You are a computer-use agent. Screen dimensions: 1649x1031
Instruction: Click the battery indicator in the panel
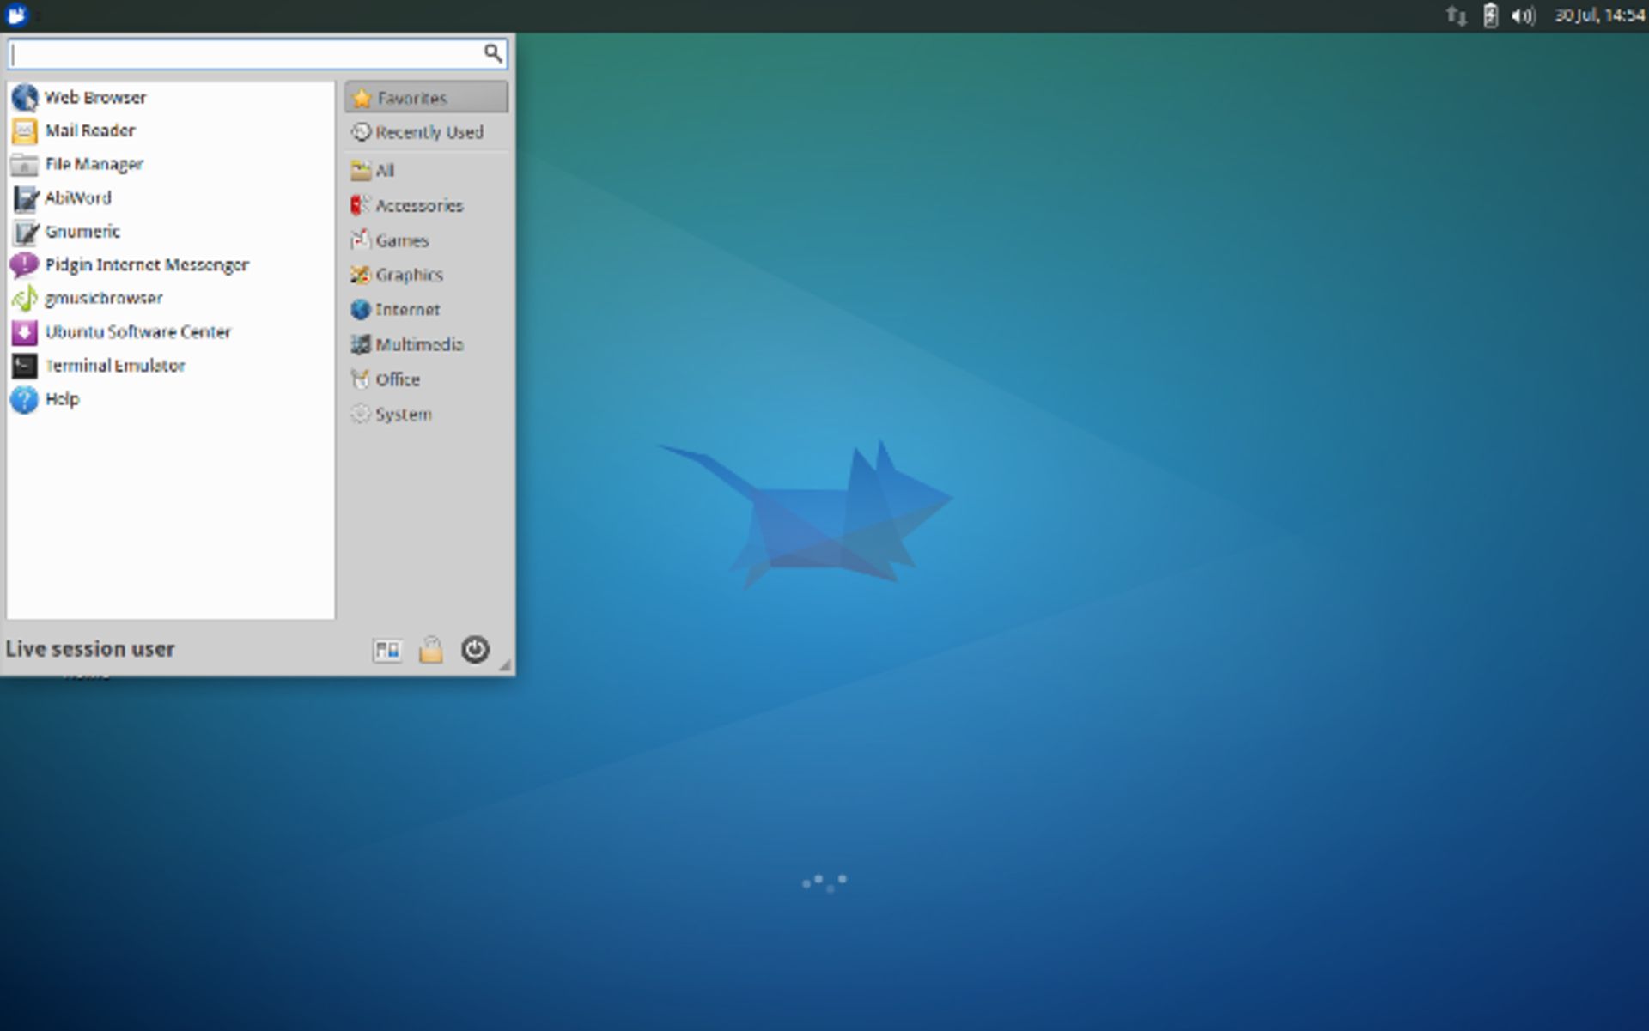(x=1489, y=15)
